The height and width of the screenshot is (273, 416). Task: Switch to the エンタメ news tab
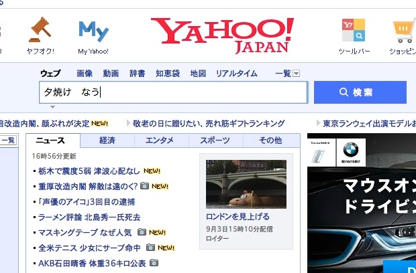coord(162,141)
